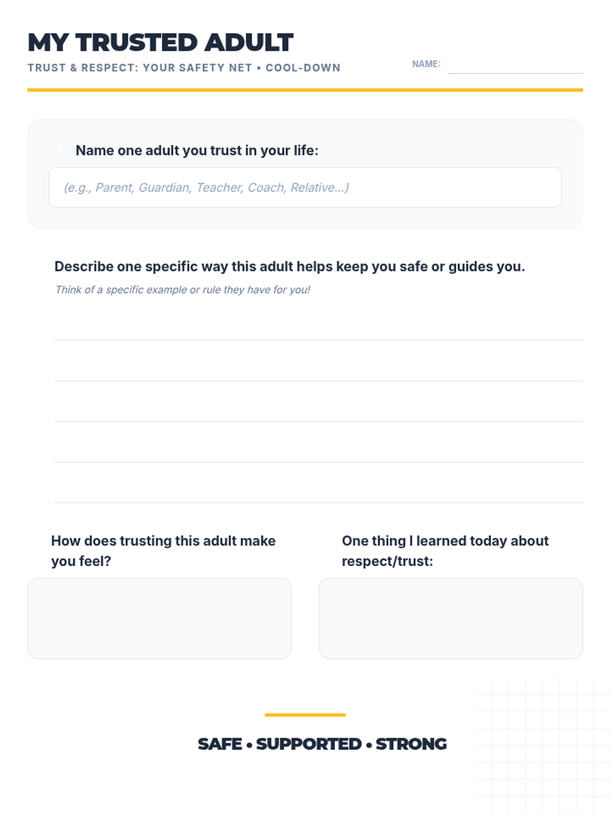The image size is (610, 813).
Task: Click the 'SAFE • SUPPORTED • STRONG' footer text
Action: click(322, 744)
